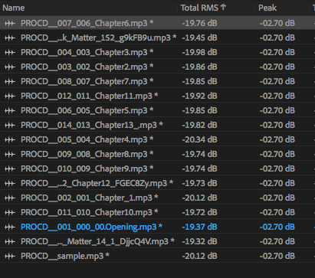Screen dimensions: 315x278
Task: Click the Total RMS ascending sort arrow
Action: [x=223, y=7]
